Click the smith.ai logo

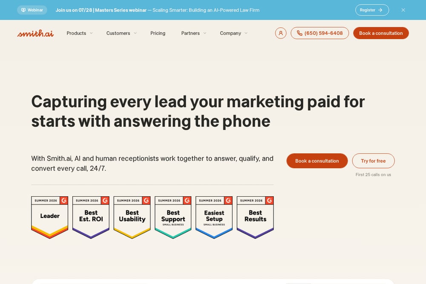35,33
